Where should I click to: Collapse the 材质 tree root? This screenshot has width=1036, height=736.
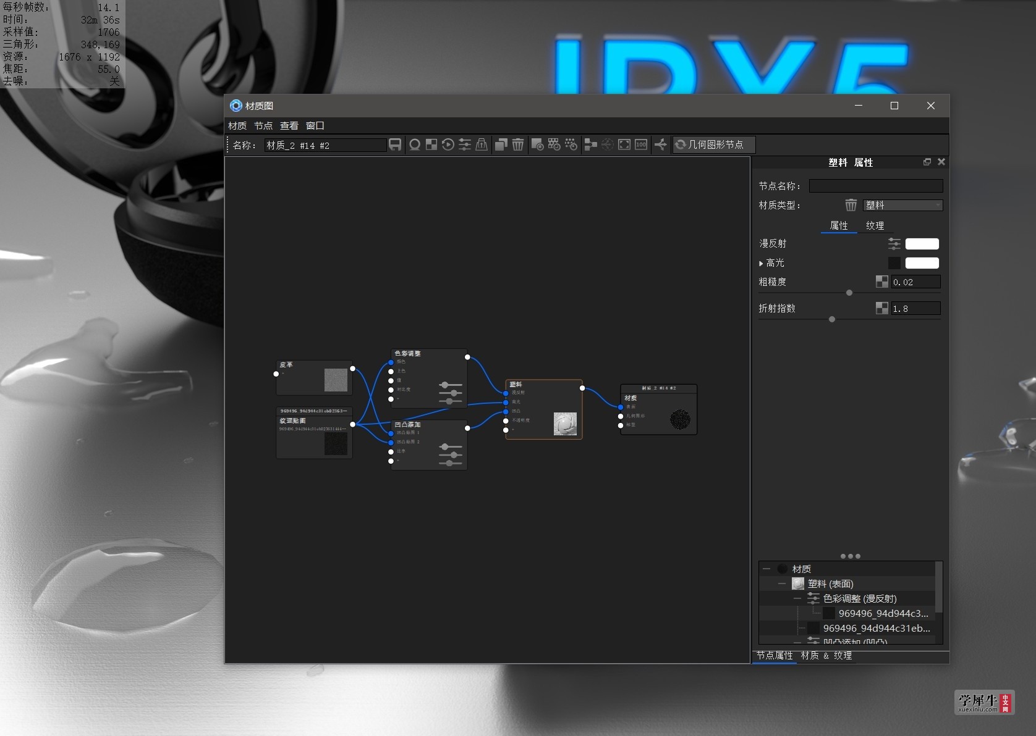(x=766, y=569)
